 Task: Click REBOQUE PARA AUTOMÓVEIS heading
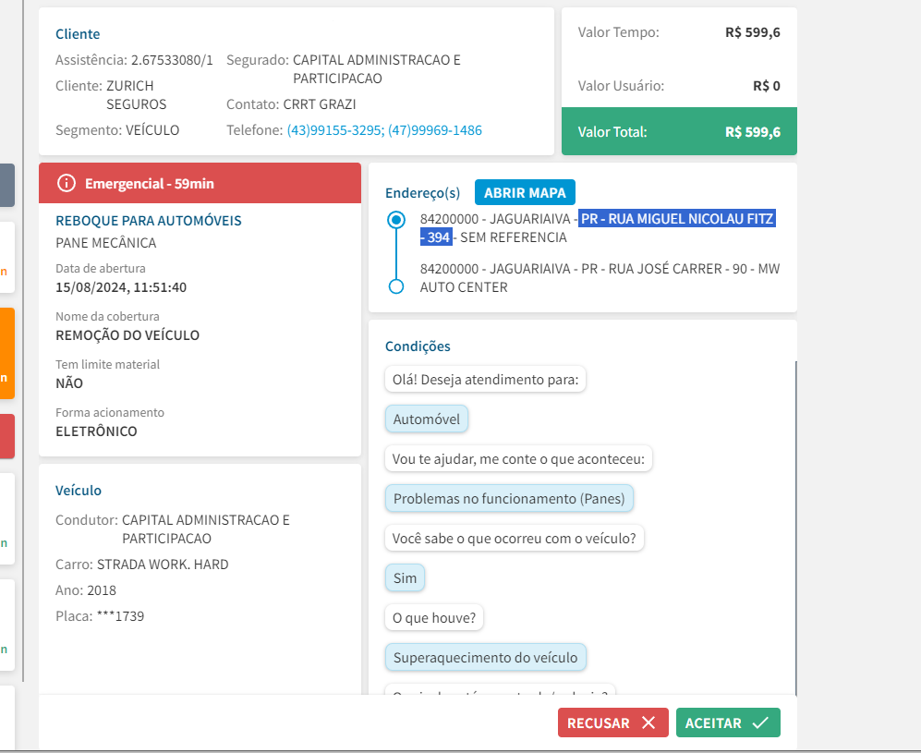149,220
